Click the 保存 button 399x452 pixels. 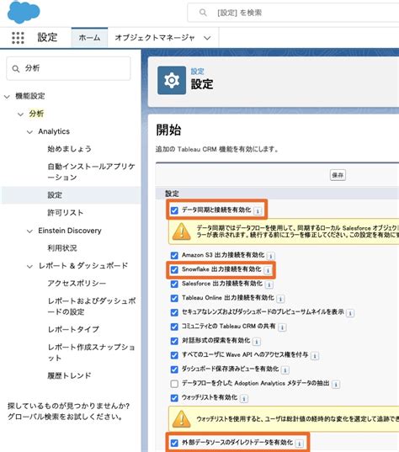point(338,175)
